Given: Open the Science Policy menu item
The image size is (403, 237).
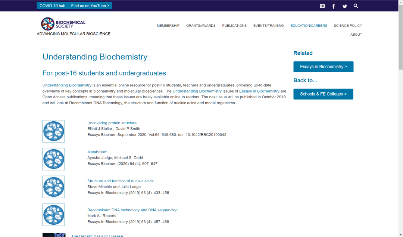Looking at the screenshot, I should click(348, 26).
